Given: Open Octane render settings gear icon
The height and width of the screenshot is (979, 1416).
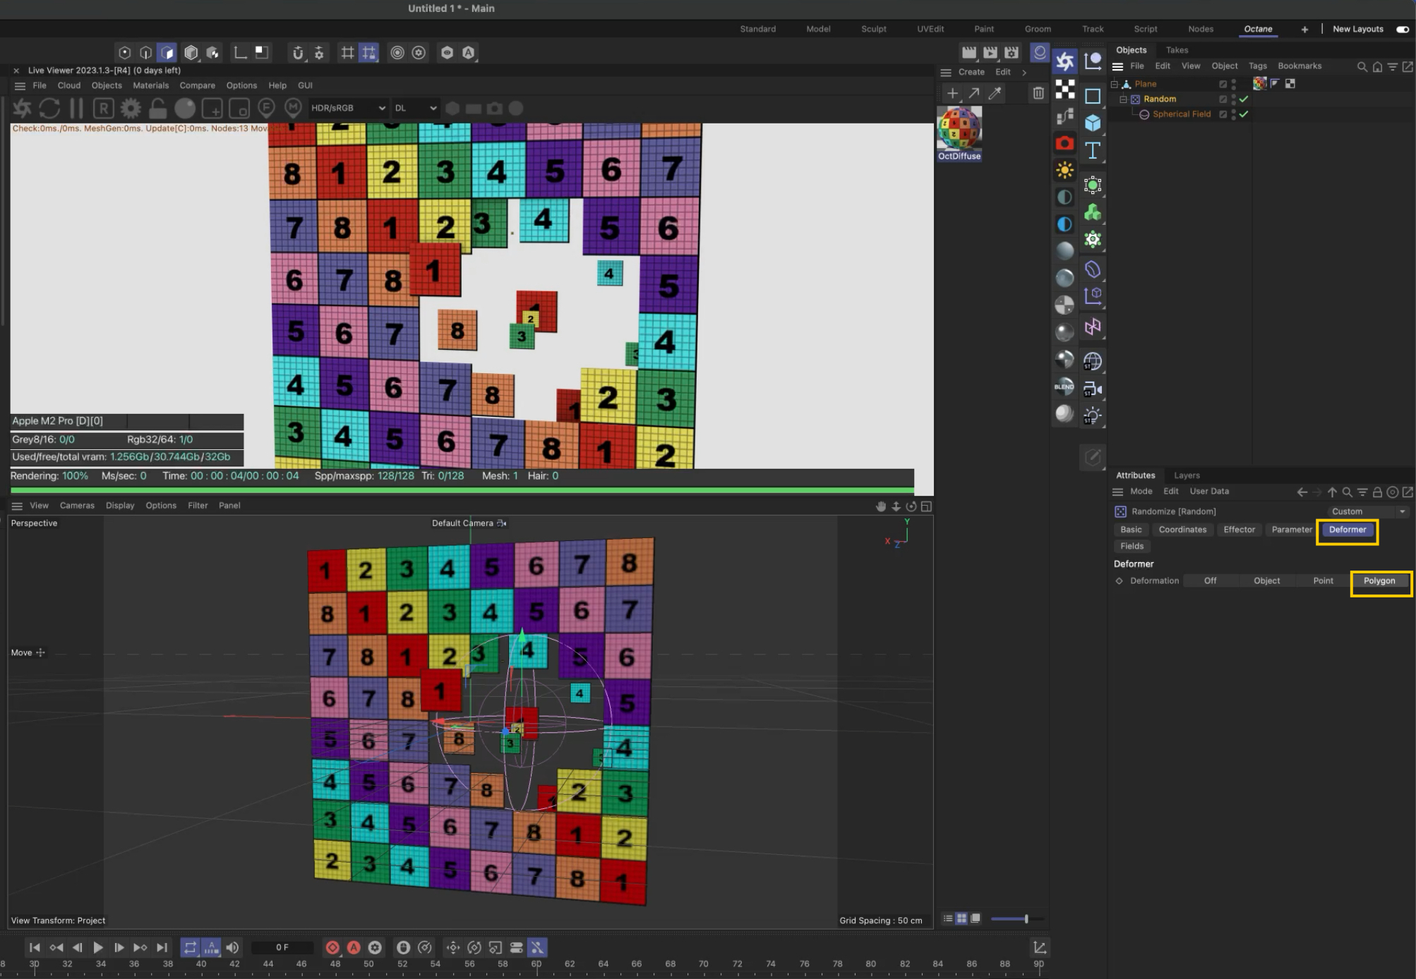Looking at the screenshot, I should 131,108.
